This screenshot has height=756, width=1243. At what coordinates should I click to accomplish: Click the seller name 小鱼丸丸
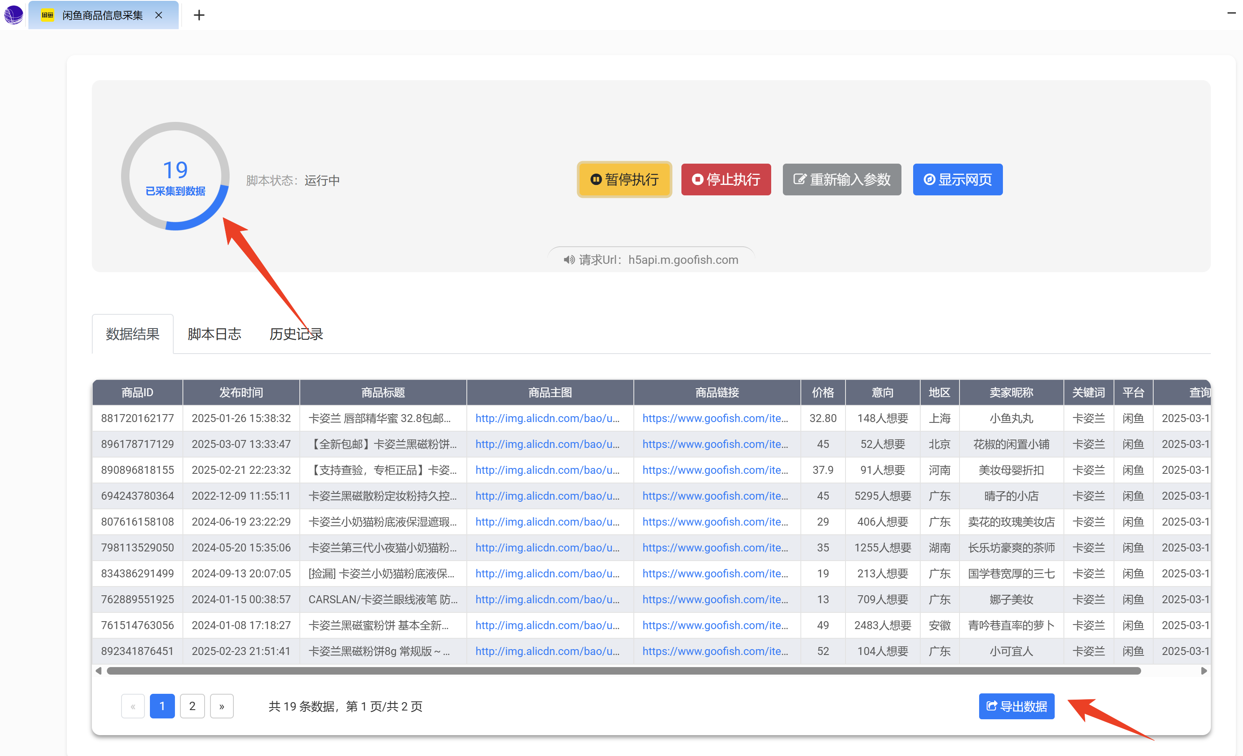coord(1011,418)
